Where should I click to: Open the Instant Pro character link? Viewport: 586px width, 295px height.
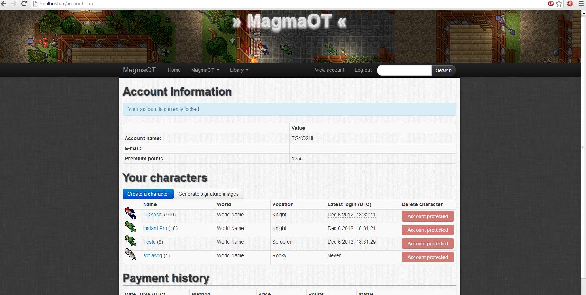[155, 228]
